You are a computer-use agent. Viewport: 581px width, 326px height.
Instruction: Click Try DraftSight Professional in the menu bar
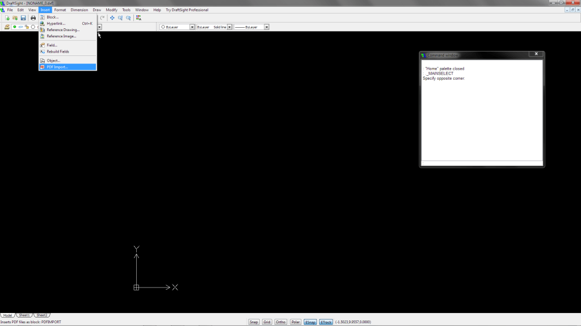click(188, 10)
